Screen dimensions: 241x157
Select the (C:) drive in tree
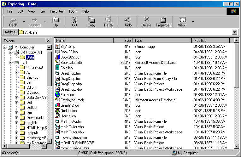click(x=24, y=62)
